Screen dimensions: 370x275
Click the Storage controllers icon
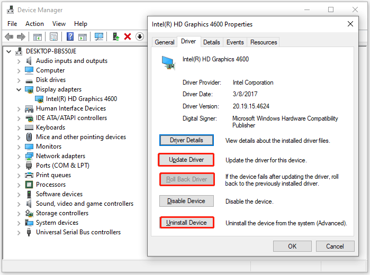coord(29,213)
